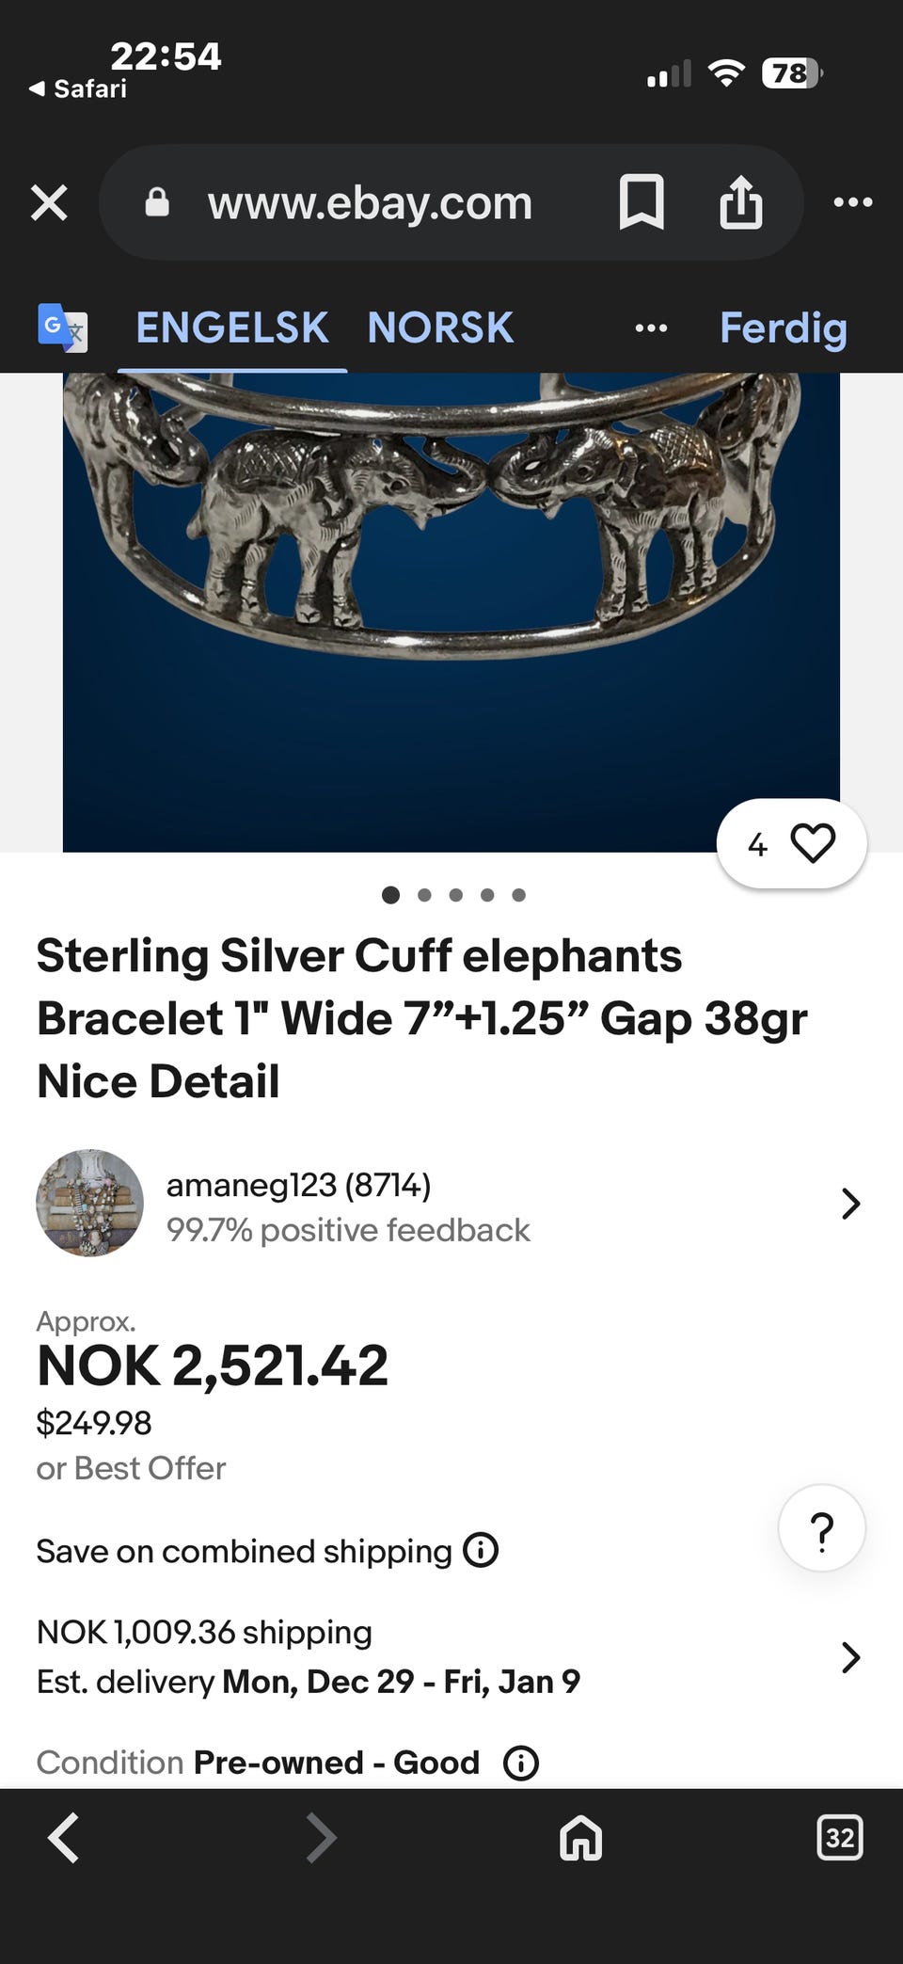The image size is (903, 1964).
Task: Tap the www.ebay.com address field
Action: pos(370,202)
